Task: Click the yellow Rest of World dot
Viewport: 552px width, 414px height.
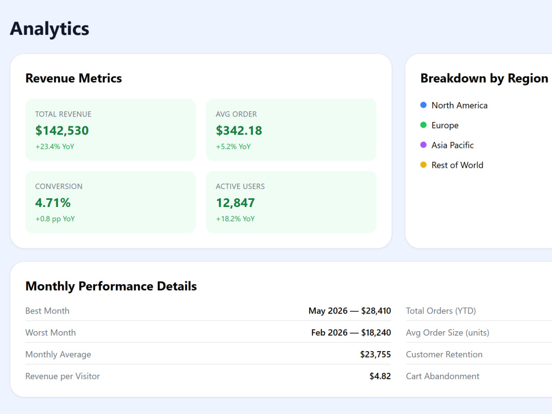Action: tap(423, 164)
